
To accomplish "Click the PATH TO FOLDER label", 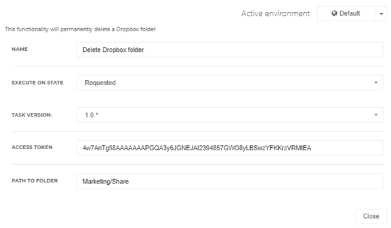I will [x=34, y=181].
